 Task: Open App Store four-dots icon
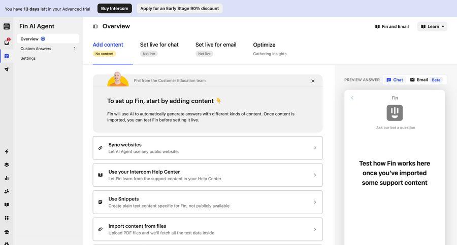7,218
